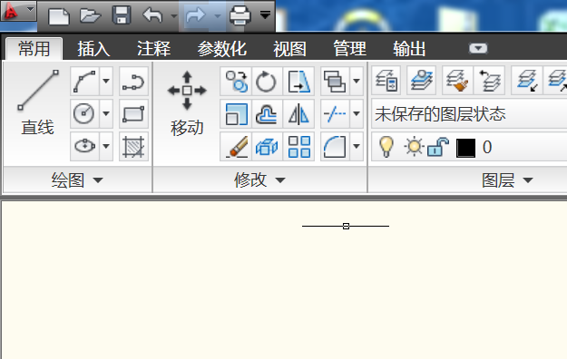The height and width of the screenshot is (359, 567).
Task: Expand the 修改 panel
Action: point(259,179)
